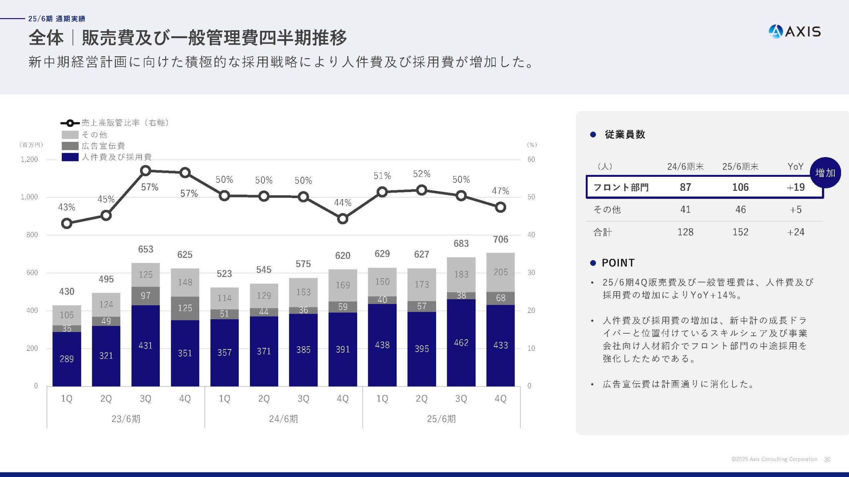Click the 25/6期 axis group label

click(x=441, y=419)
